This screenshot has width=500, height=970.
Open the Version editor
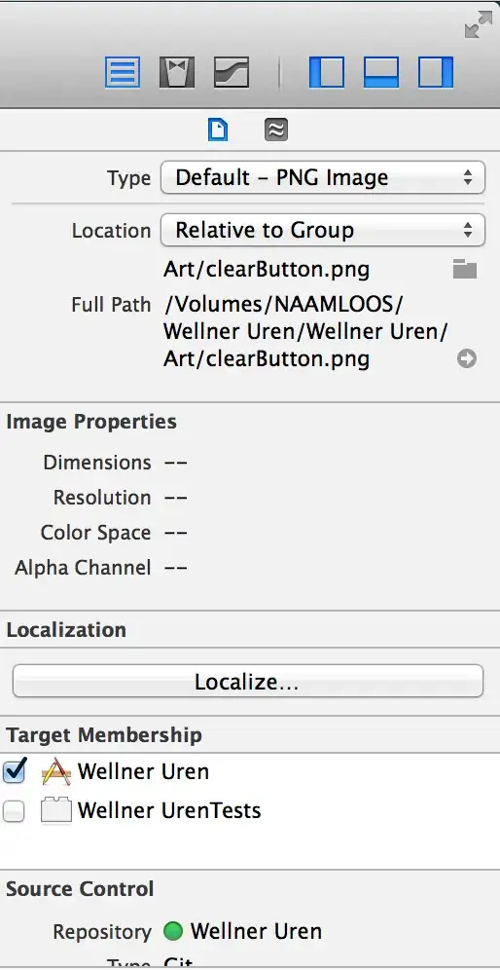pyautogui.click(x=232, y=72)
